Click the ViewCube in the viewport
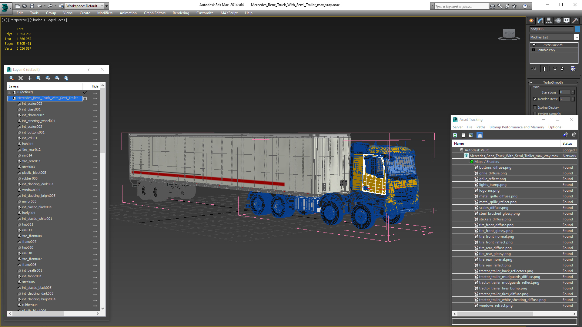The height and width of the screenshot is (327, 582). 509,34
